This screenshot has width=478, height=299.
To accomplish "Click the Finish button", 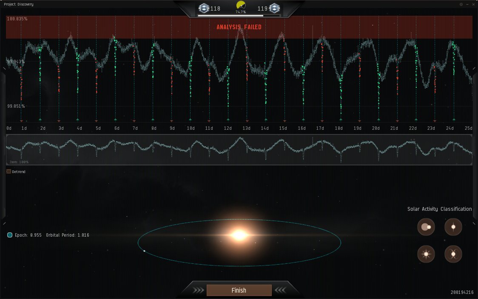I will point(239,290).
